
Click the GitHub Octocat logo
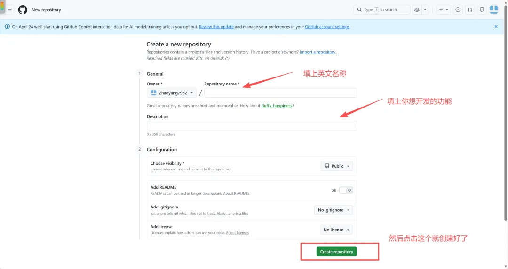click(x=23, y=9)
